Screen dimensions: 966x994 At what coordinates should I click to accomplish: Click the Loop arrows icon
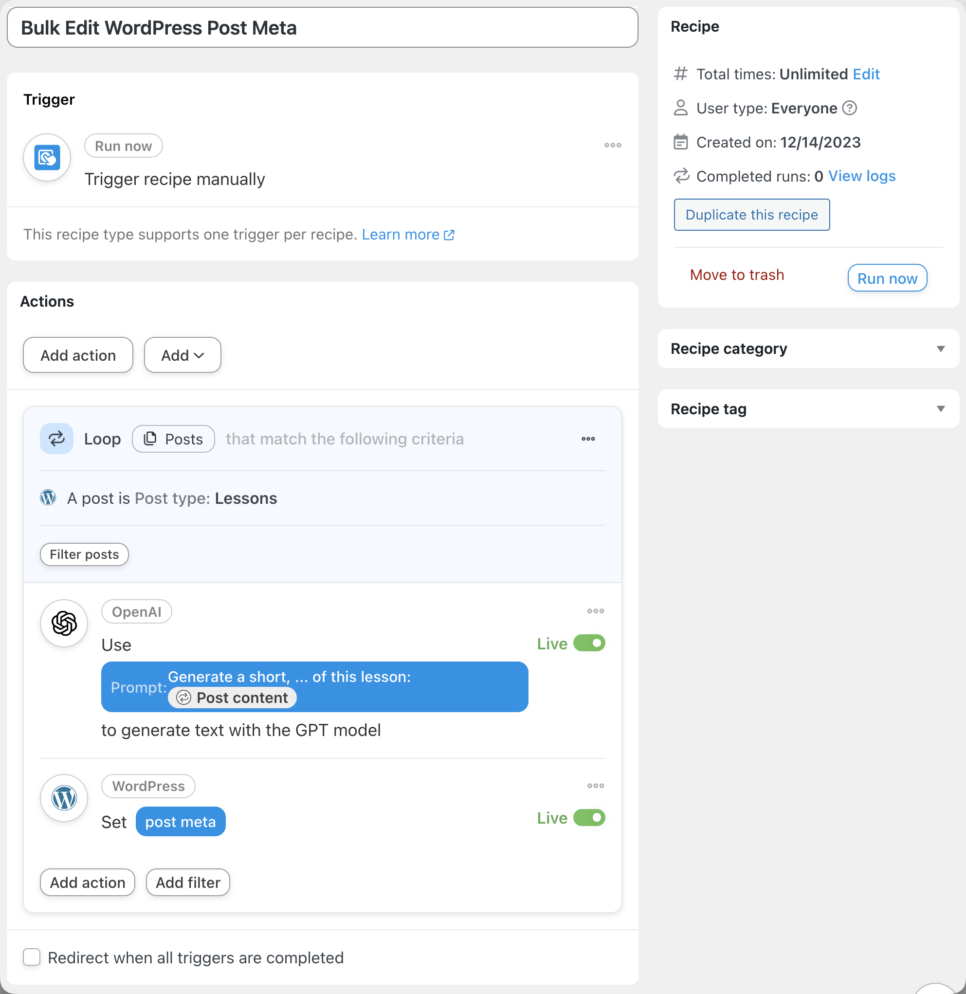(56, 439)
